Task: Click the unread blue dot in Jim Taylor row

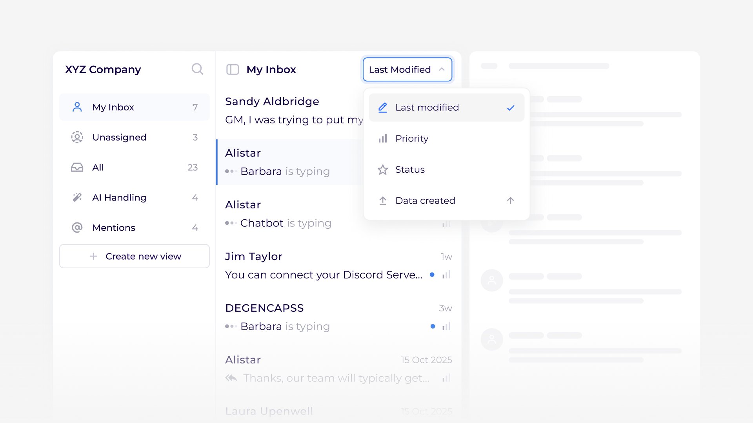Action: (432, 275)
